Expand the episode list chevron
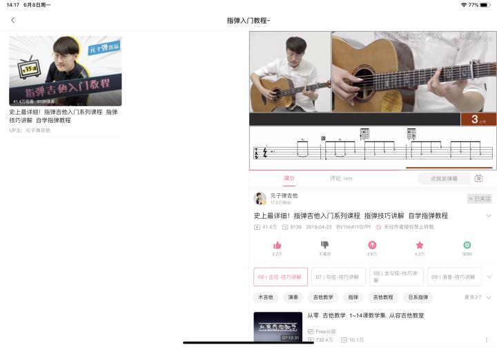The height and width of the screenshot is (347, 497). (x=489, y=277)
